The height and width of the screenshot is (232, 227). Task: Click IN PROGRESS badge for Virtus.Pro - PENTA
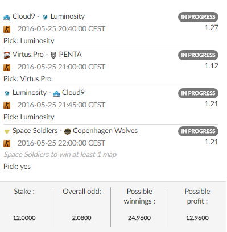coord(198,55)
